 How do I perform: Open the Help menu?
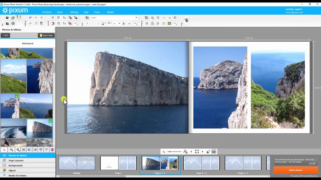tap(86, 12)
